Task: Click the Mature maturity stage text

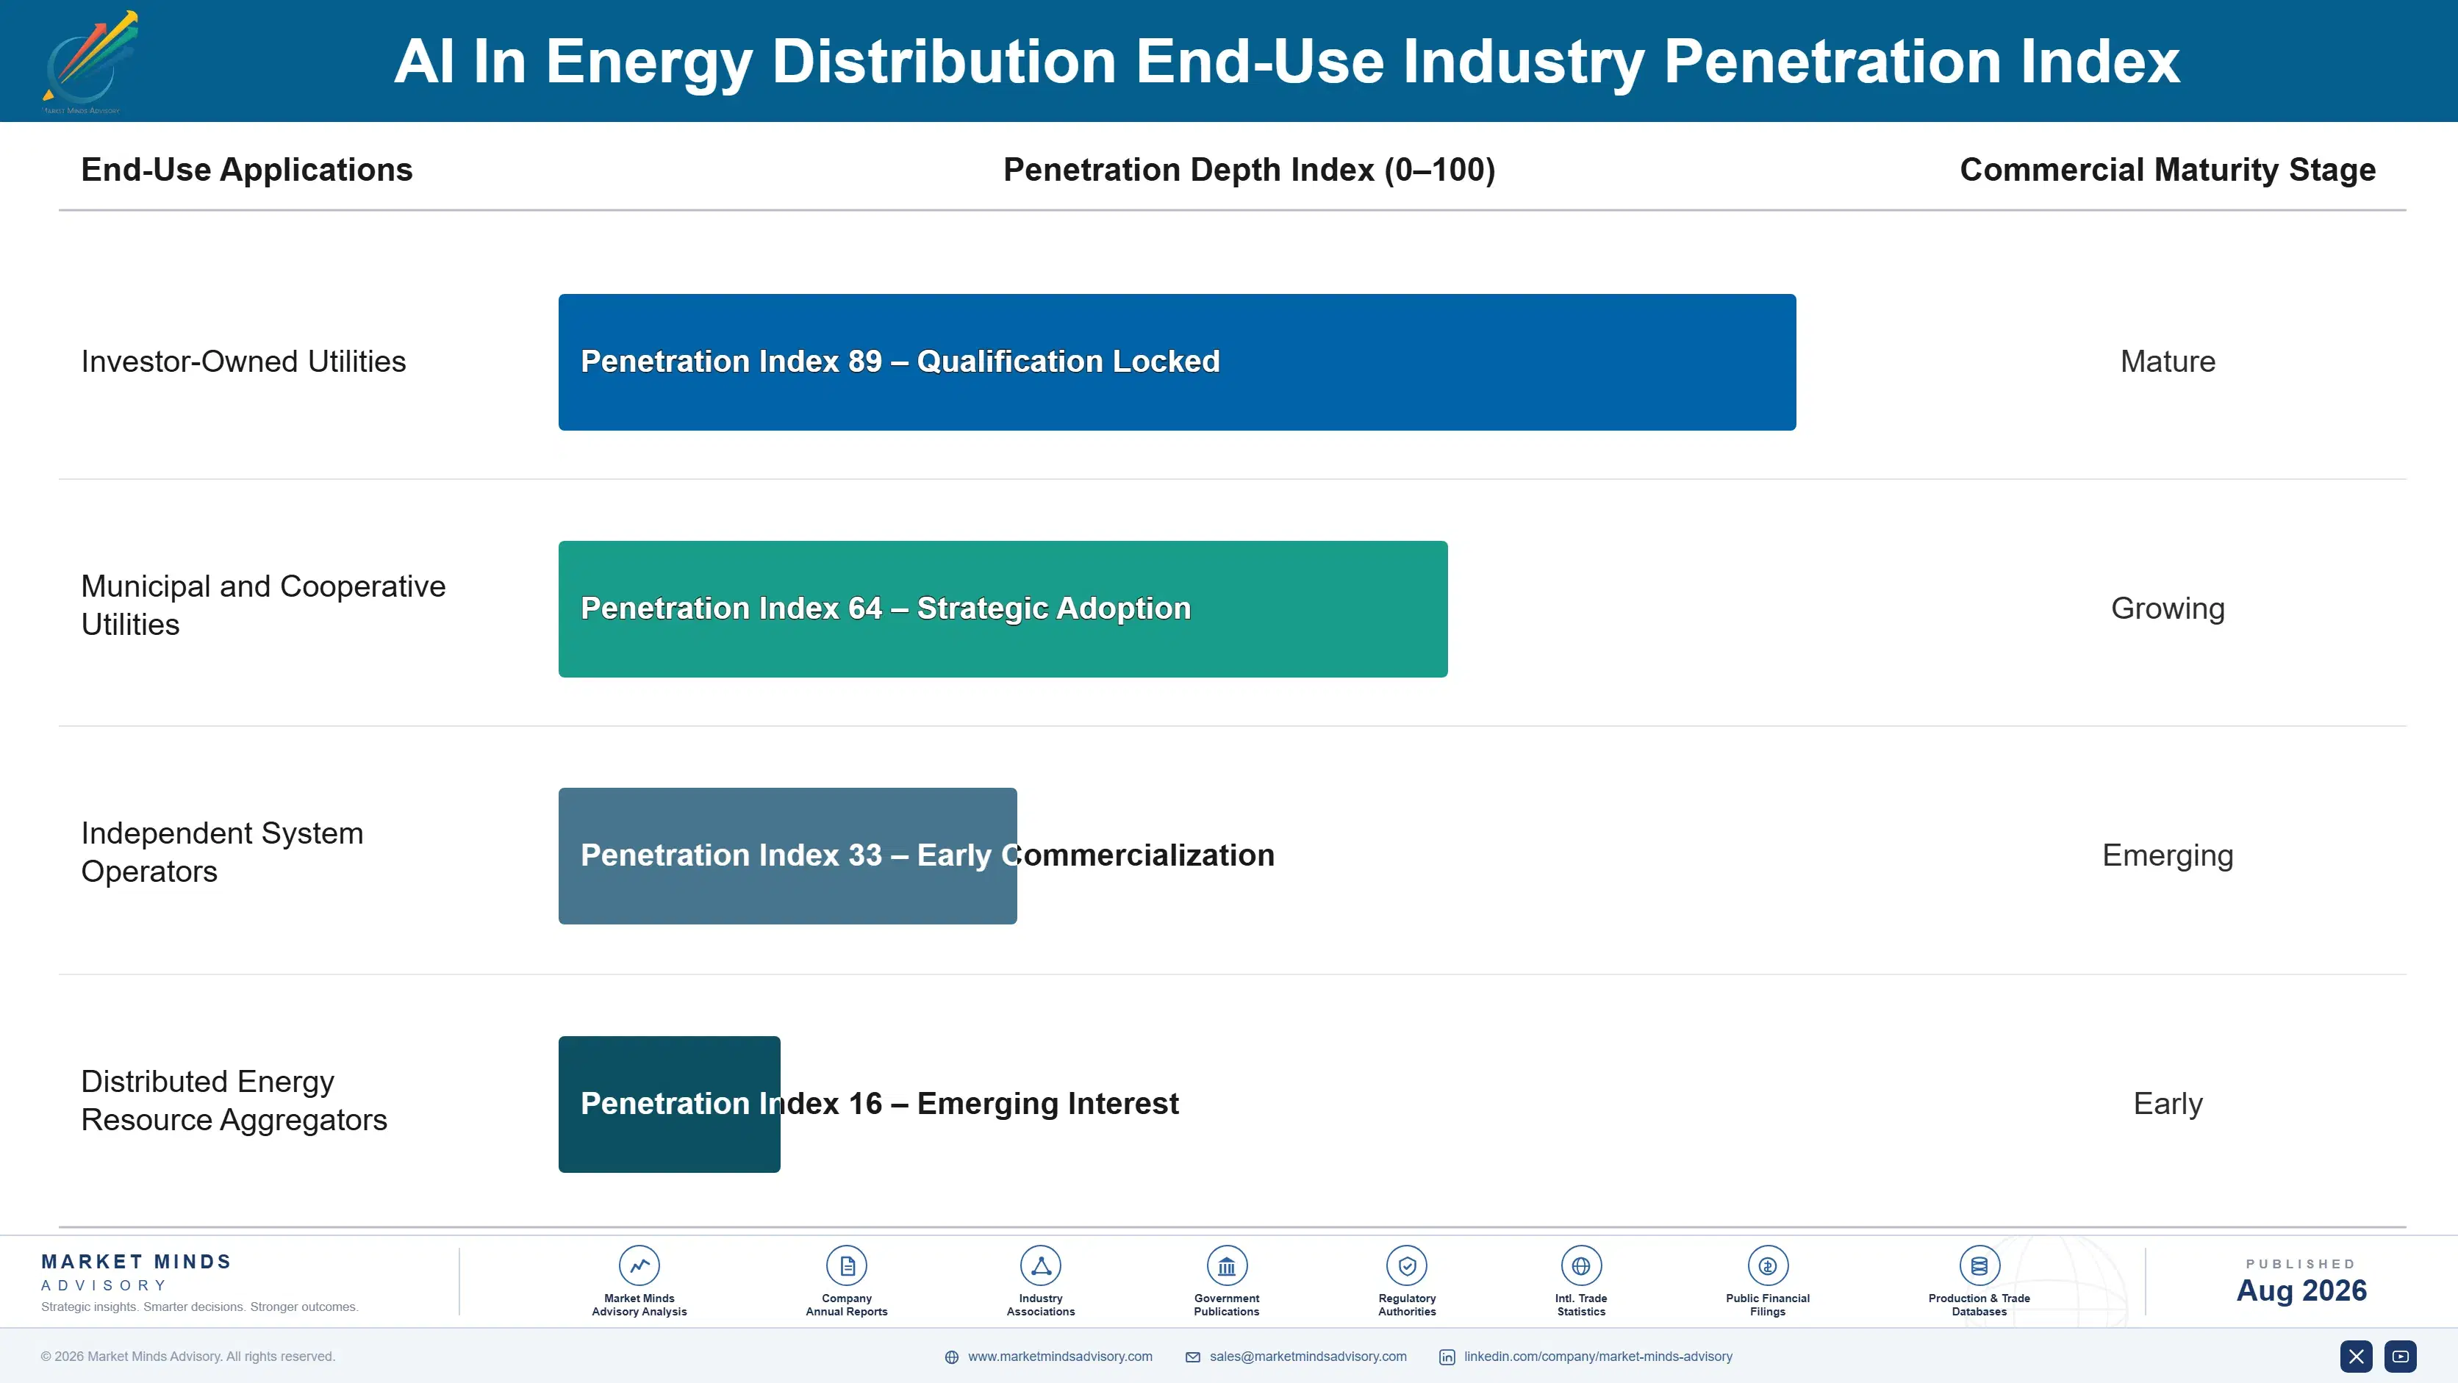Action: coord(2168,362)
